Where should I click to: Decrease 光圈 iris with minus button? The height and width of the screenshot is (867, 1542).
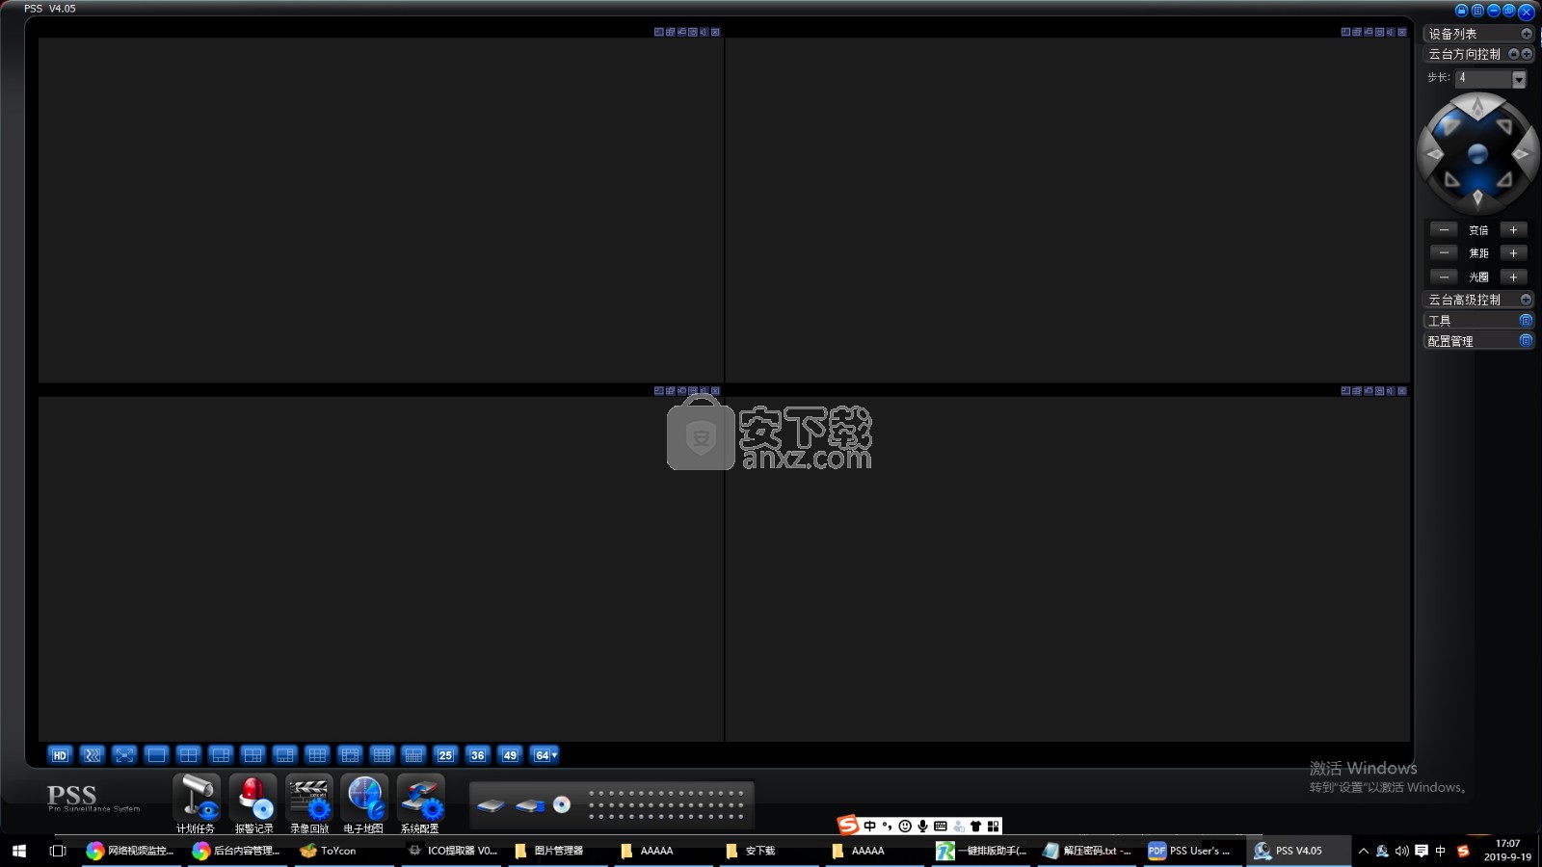pyautogui.click(x=1444, y=276)
